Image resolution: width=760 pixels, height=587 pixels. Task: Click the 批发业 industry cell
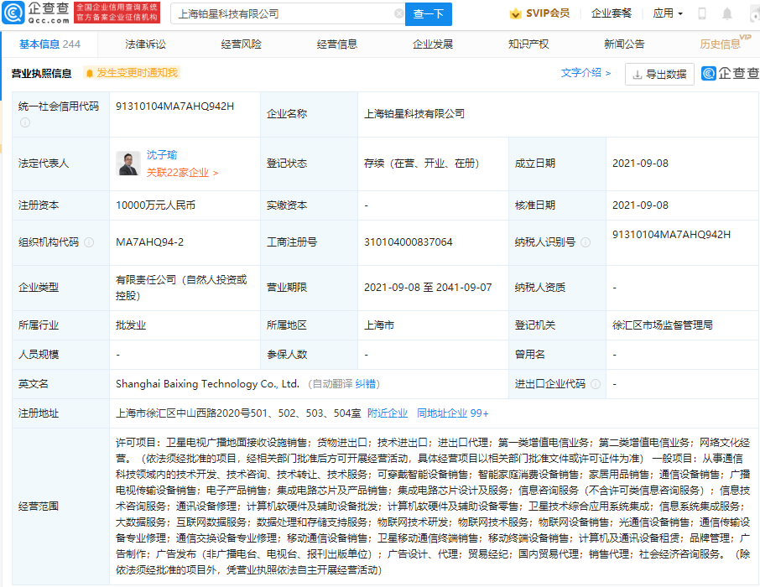[x=131, y=325]
